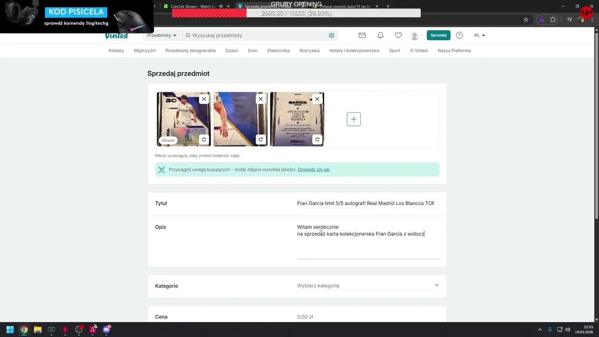Show hidden tray icons chevron

click(540, 330)
